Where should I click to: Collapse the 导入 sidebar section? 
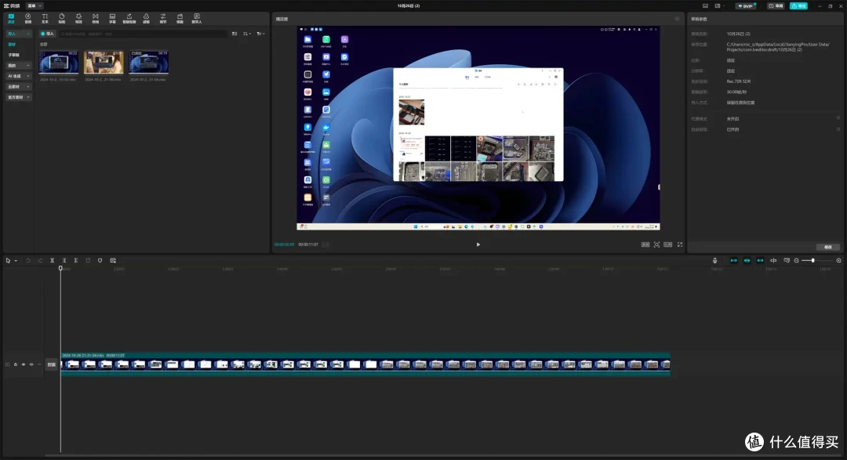click(18, 34)
